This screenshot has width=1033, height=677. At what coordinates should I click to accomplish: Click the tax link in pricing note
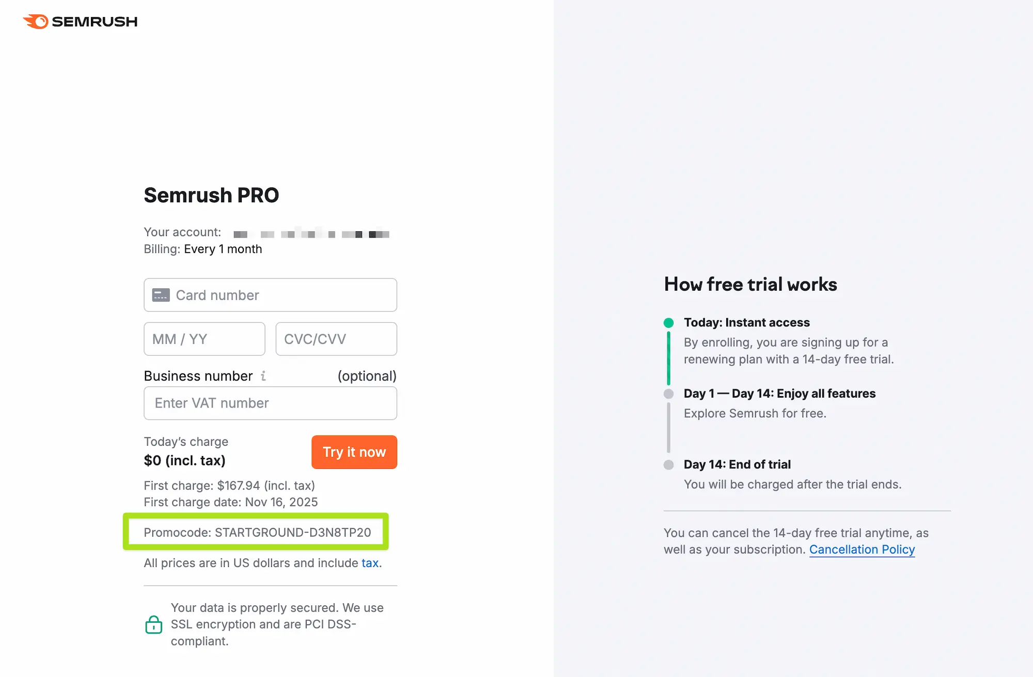369,563
